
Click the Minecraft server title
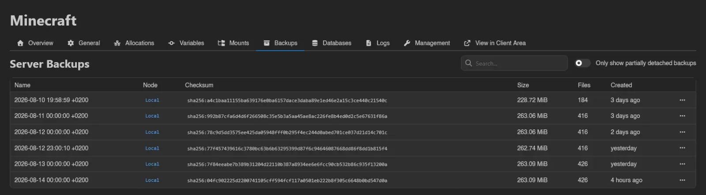coord(43,20)
